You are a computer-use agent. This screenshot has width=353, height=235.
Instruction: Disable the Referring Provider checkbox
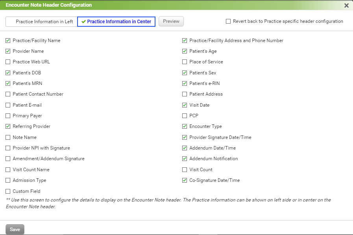pos(8,126)
